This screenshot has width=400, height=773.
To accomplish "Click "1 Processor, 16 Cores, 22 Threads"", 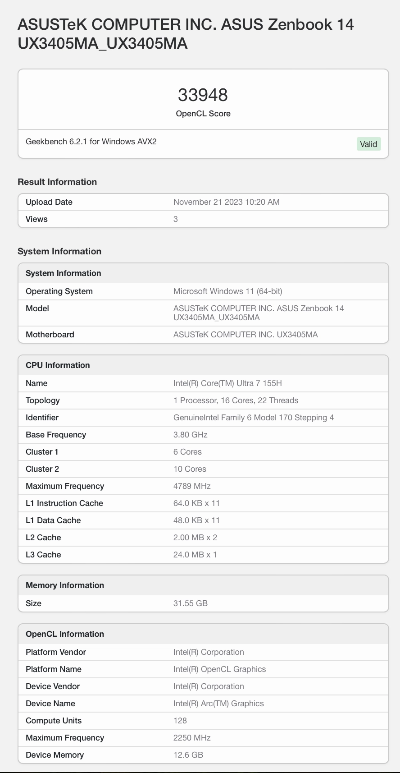I will pyautogui.click(x=236, y=400).
